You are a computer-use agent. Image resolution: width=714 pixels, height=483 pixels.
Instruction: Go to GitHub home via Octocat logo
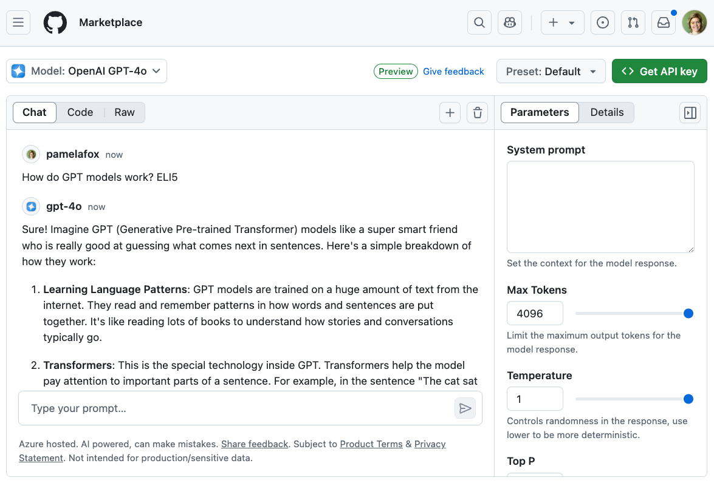coord(55,22)
